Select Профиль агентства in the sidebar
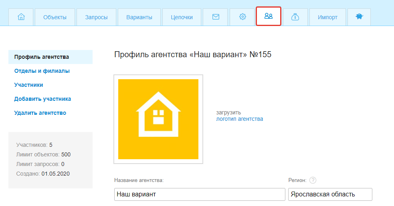The image size is (394, 206). click(x=42, y=57)
